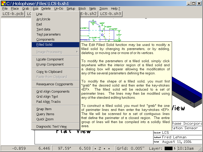Switch to the LCS-b.pcb tab

coord(13,14)
